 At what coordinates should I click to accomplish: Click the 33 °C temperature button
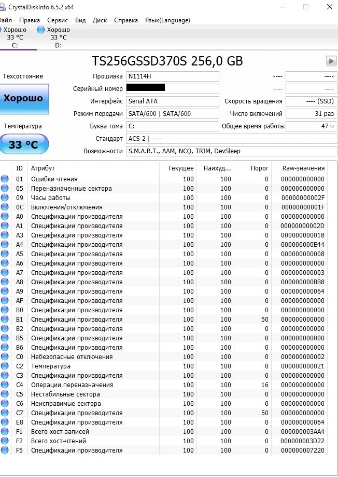23,144
